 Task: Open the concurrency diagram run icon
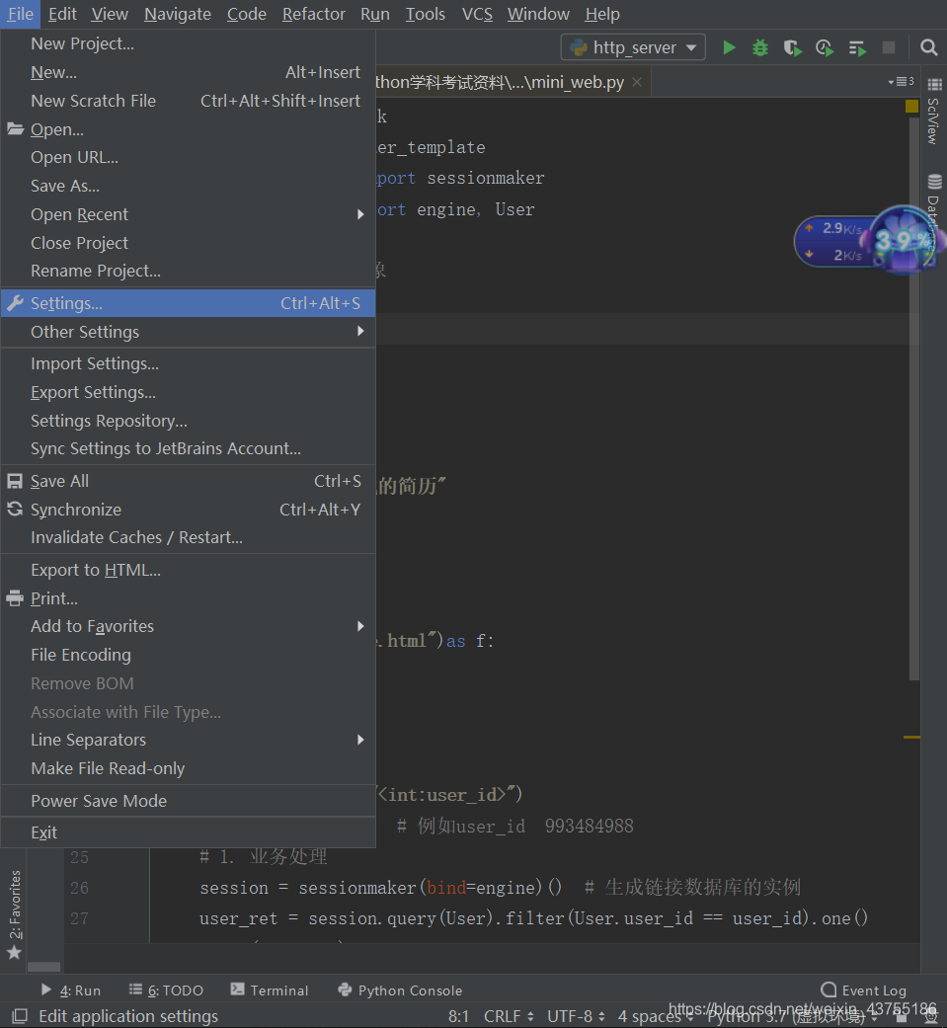[x=857, y=47]
